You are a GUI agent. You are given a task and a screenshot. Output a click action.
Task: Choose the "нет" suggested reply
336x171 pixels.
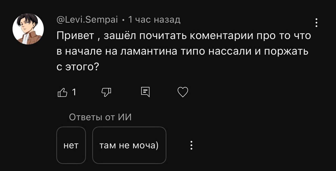71,145
